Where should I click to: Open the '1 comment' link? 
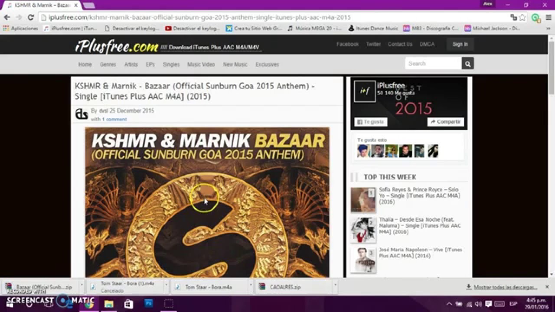pos(114,119)
